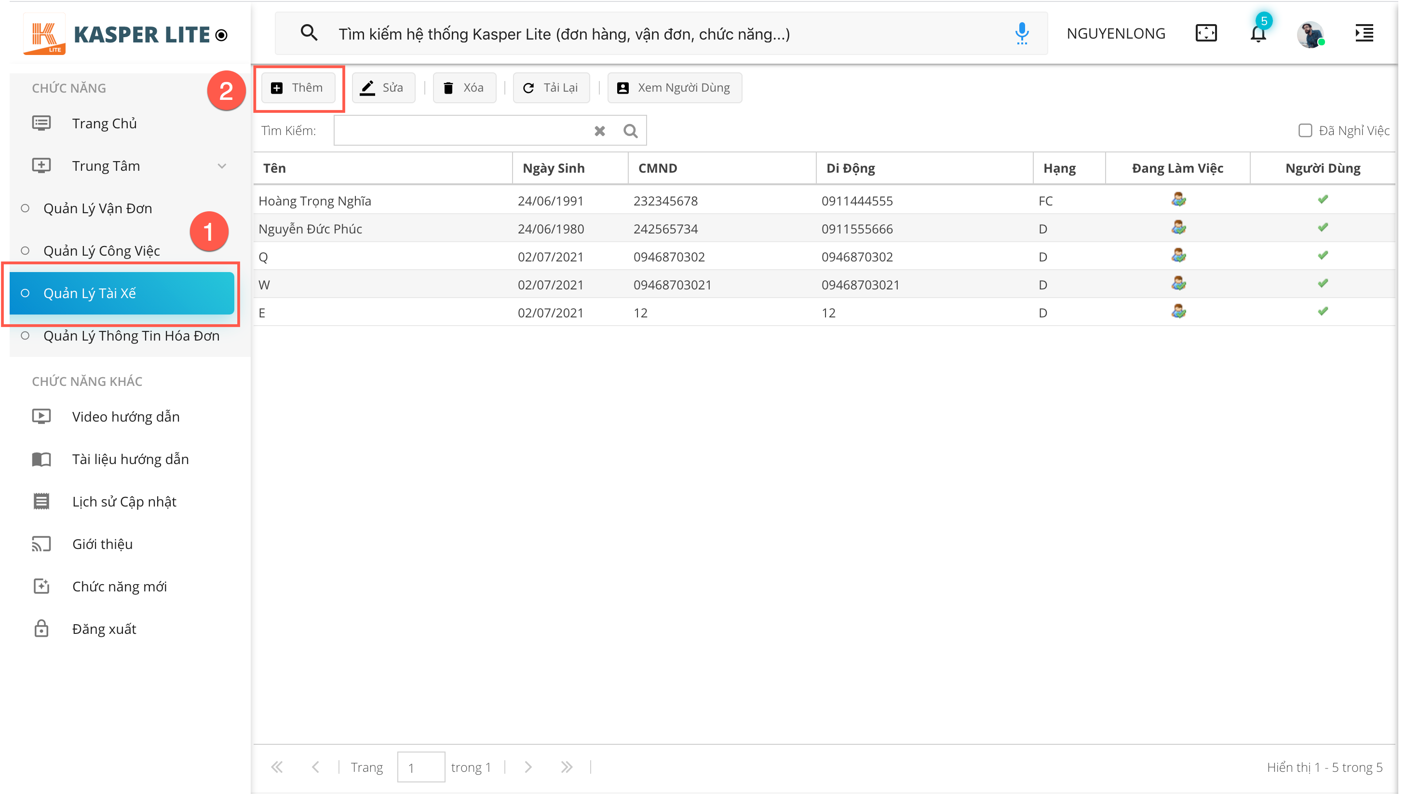Image resolution: width=1406 pixels, height=794 pixels.
Task: Open Video hướng dẫn in sidebar
Action: point(125,417)
